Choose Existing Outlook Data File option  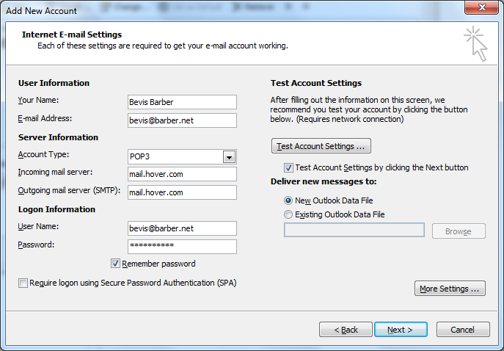(x=288, y=214)
